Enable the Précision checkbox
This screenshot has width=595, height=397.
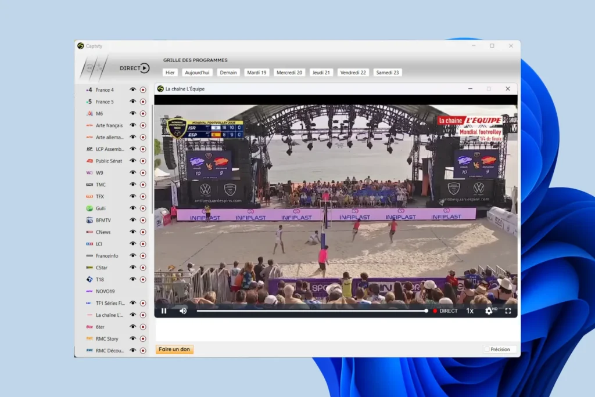[x=487, y=349]
